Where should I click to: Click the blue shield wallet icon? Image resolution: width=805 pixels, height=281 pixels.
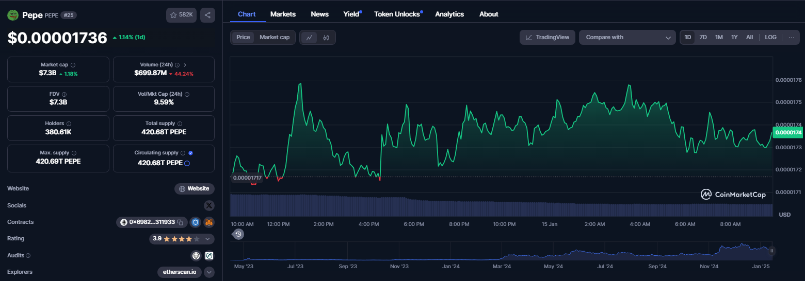click(195, 222)
